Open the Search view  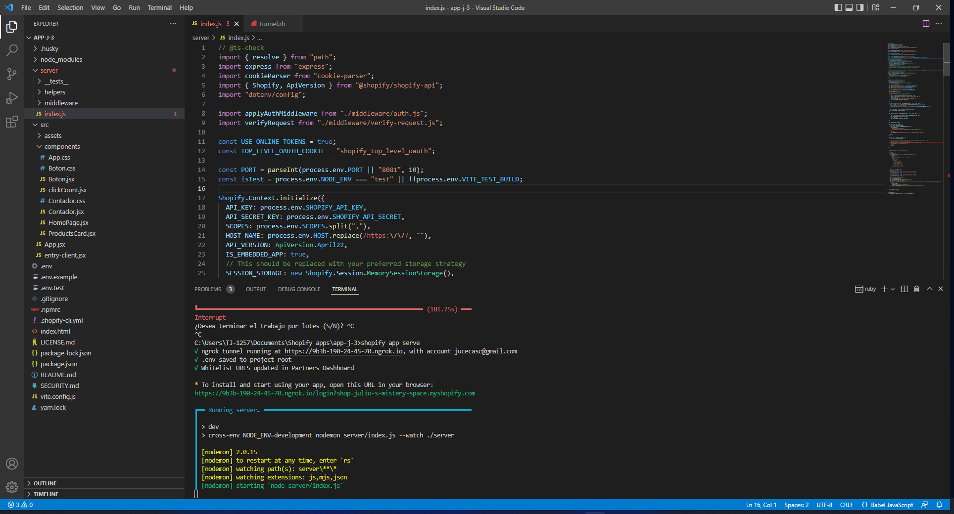(12, 50)
